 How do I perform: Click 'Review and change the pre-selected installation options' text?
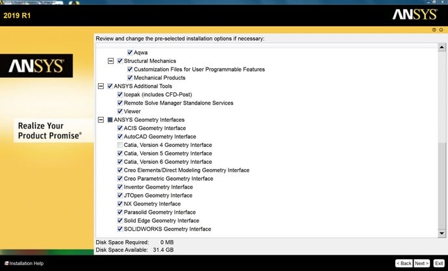(x=180, y=38)
